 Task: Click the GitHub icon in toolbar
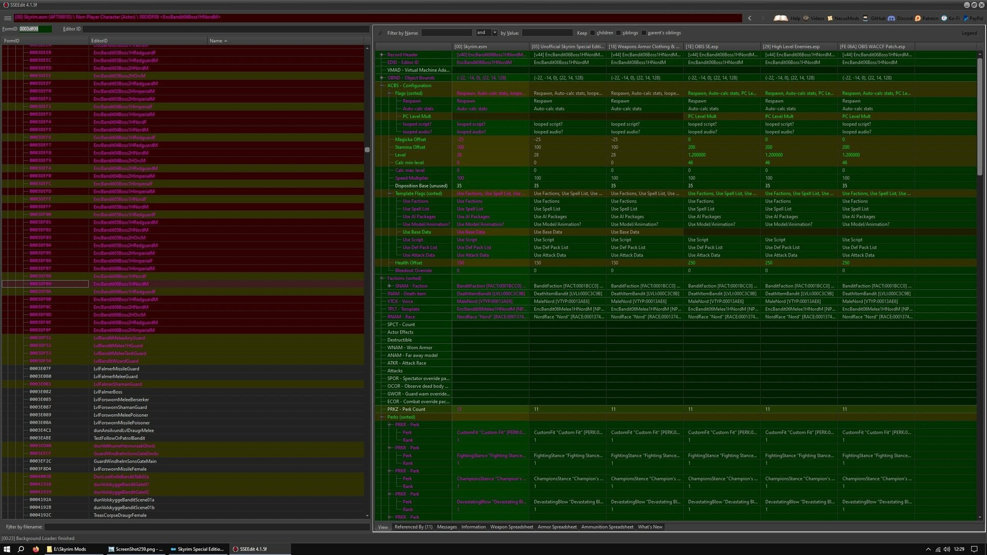(866, 18)
